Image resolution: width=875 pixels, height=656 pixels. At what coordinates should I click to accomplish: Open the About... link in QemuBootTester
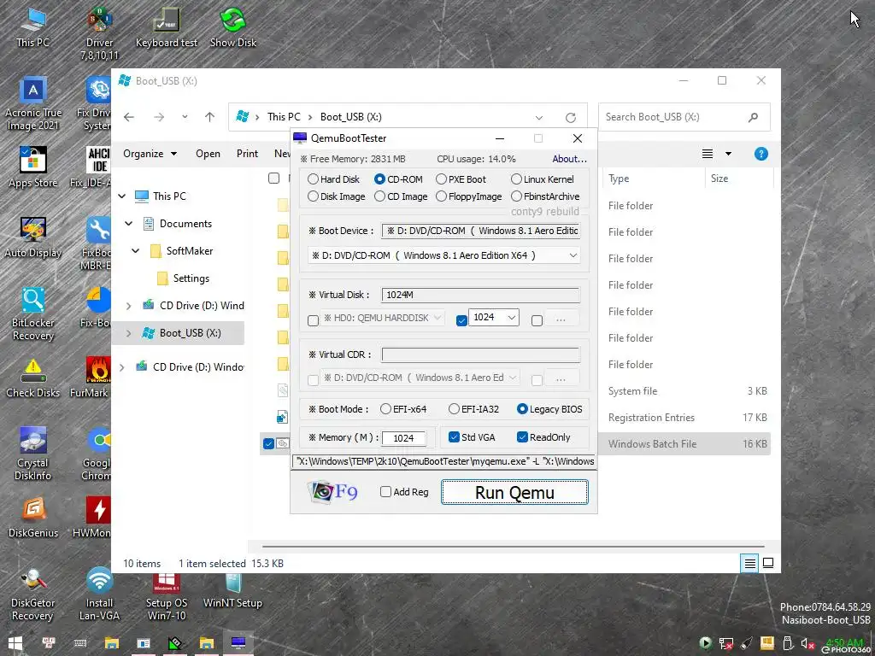569,159
